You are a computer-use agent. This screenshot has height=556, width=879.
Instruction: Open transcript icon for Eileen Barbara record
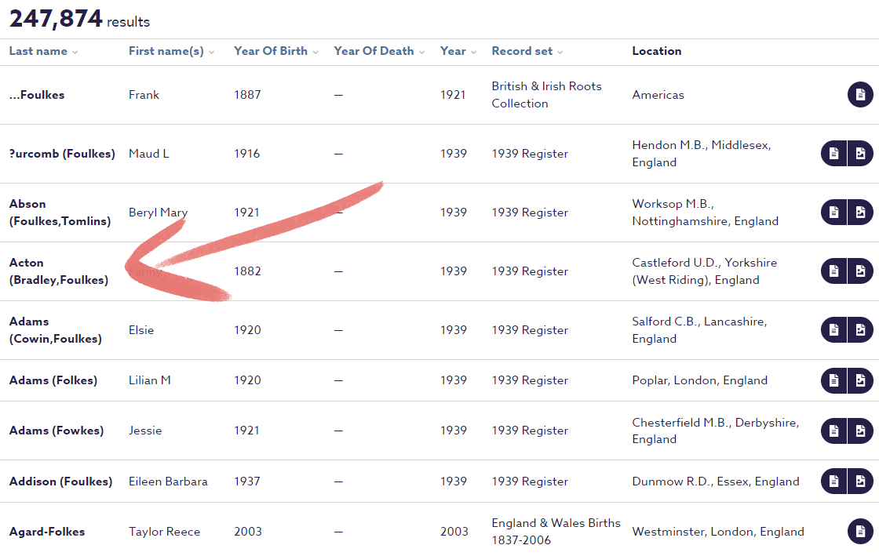[x=833, y=481]
